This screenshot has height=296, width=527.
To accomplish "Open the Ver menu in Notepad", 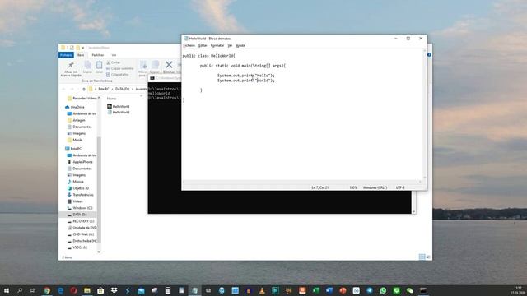I will (x=230, y=45).
